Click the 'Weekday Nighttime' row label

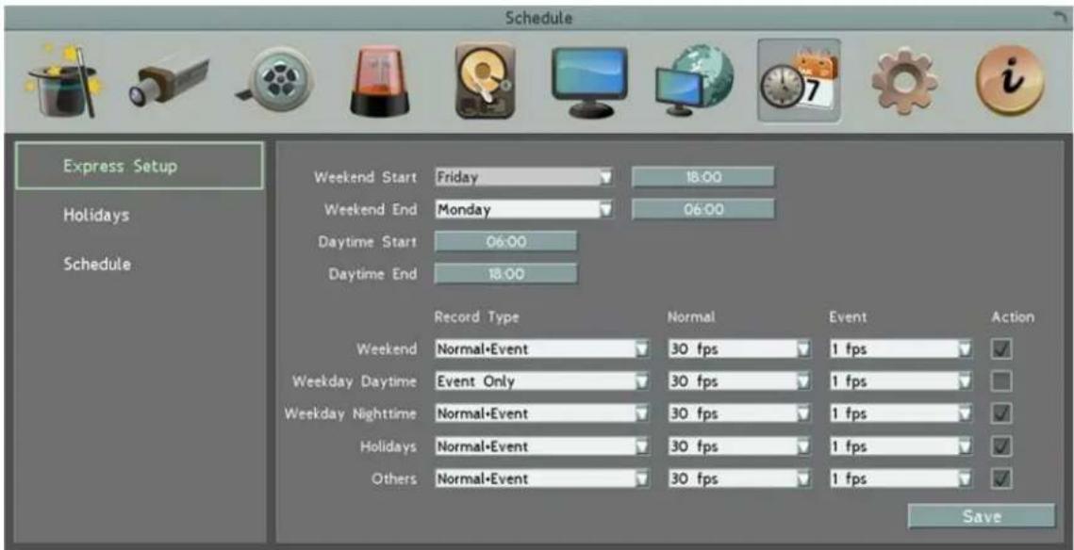(351, 414)
